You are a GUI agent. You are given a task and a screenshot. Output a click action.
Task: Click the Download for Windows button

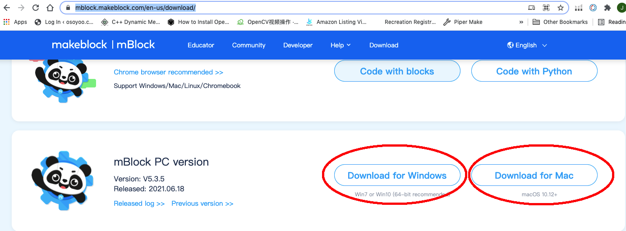[x=397, y=176]
